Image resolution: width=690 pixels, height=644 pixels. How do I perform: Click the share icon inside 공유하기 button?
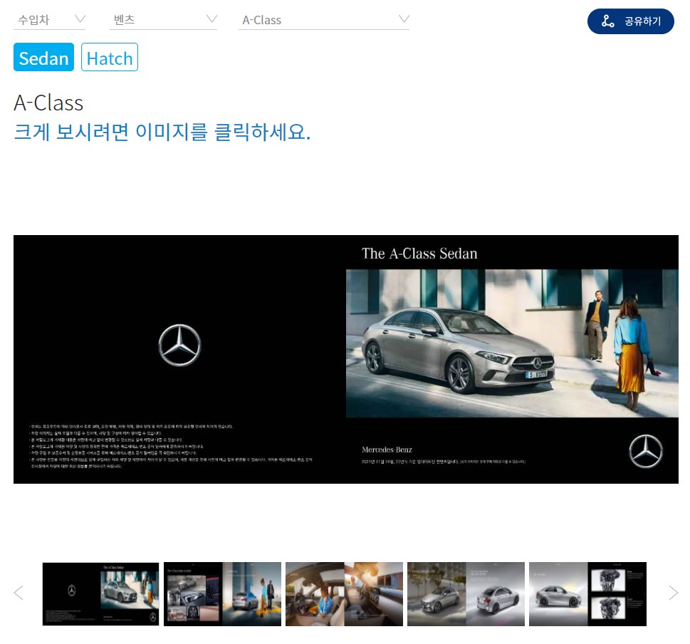coord(607,21)
